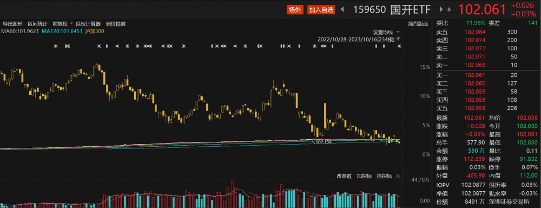The image size is (541, 208).
Task: Go to previous stock with left arrow
Action: [x=342, y=10]
